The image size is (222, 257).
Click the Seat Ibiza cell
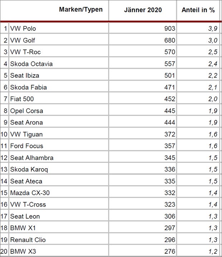tap(25, 76)
